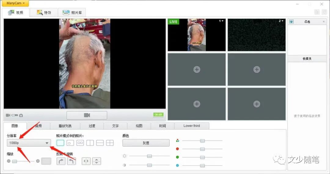Select layout with one small inset window
Viewport: 330px width, 174px height.
pyautogui.click(x=70, y=143)
